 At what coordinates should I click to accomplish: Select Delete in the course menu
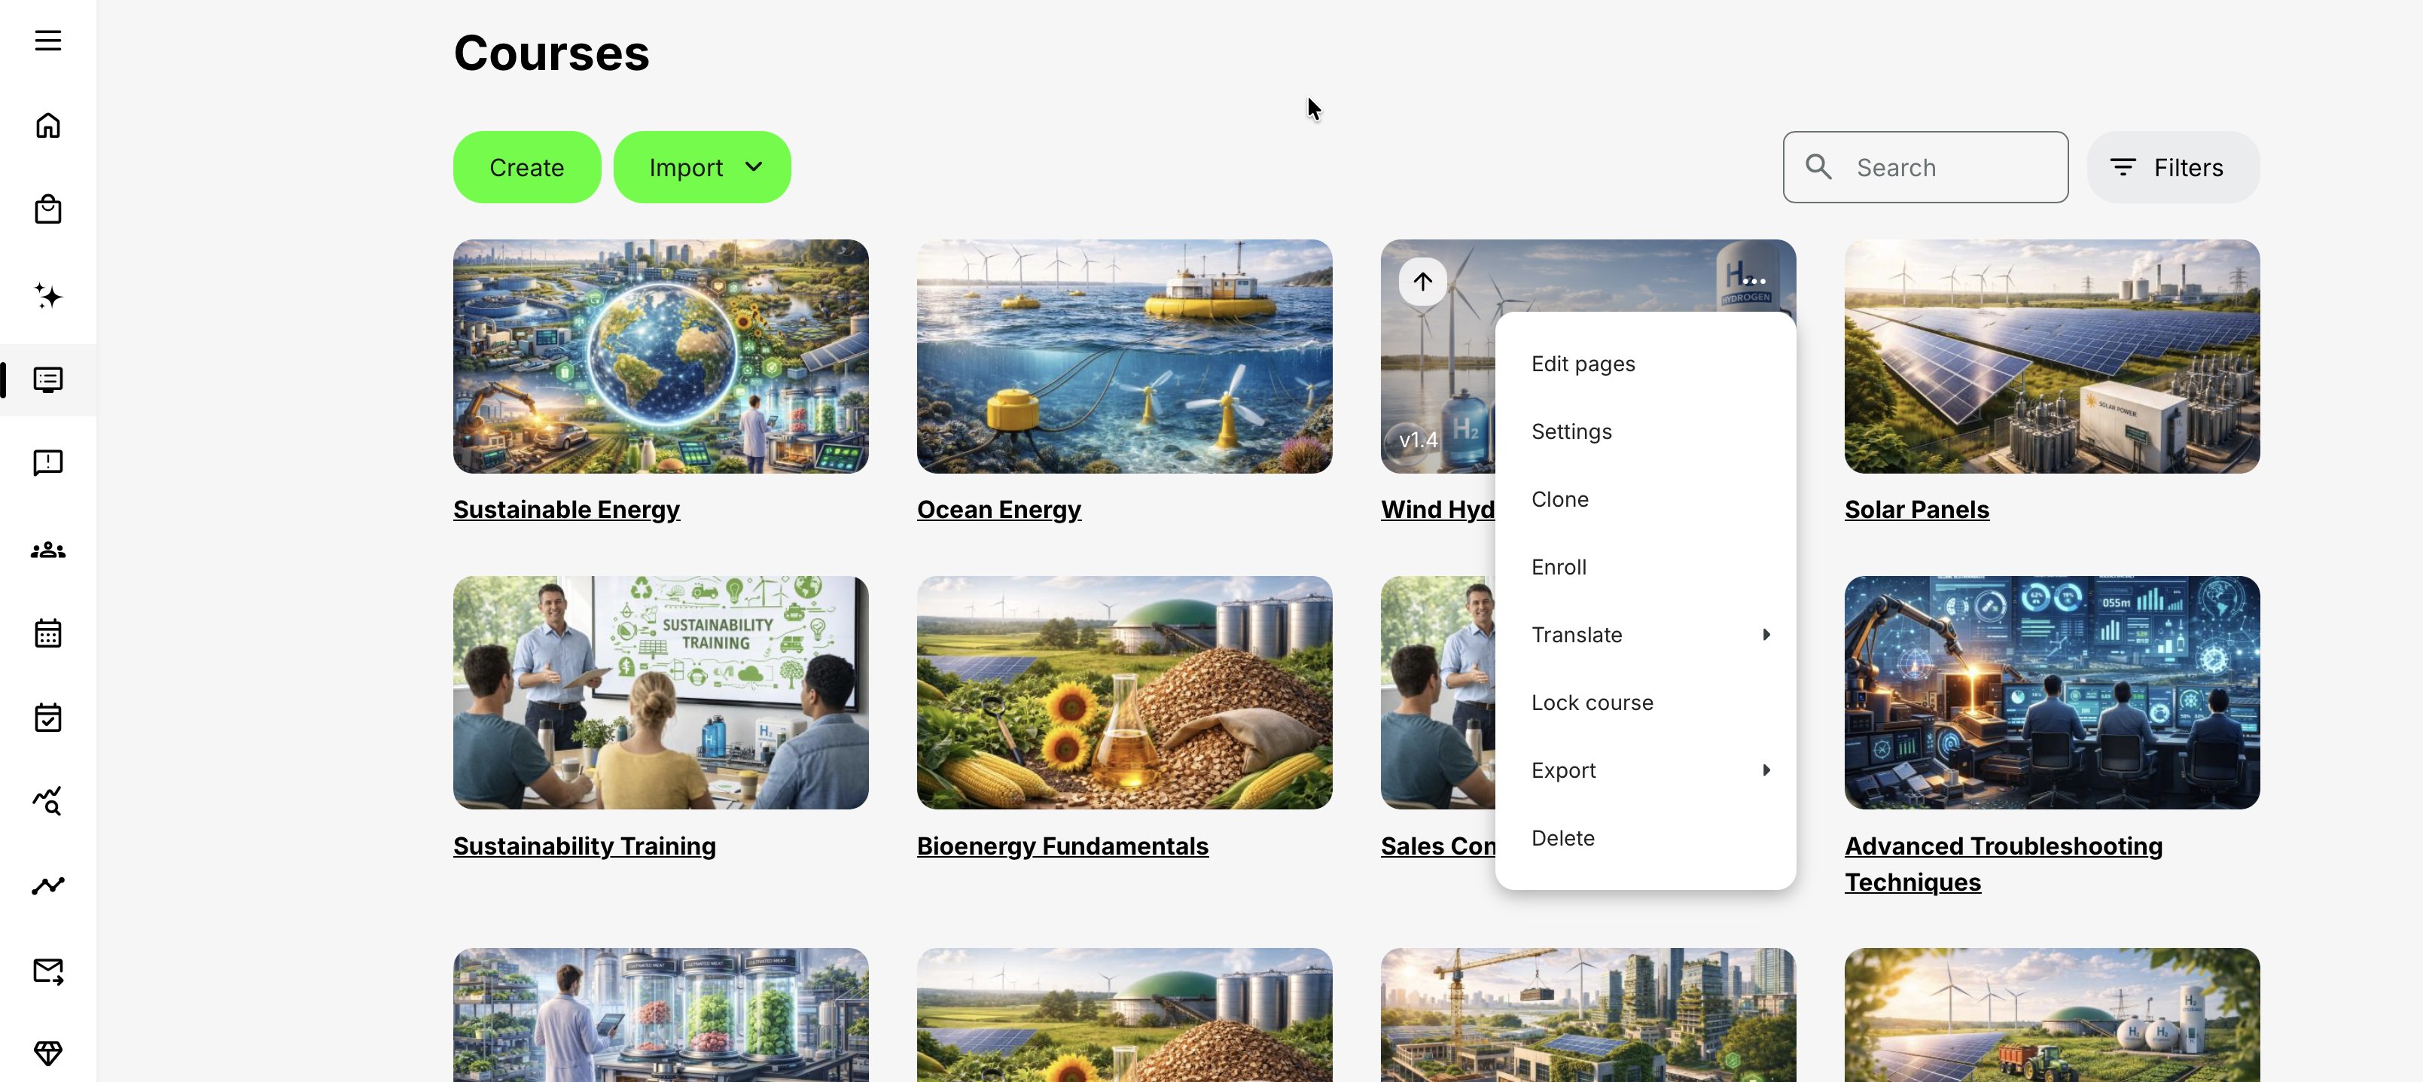[1645, 837]
